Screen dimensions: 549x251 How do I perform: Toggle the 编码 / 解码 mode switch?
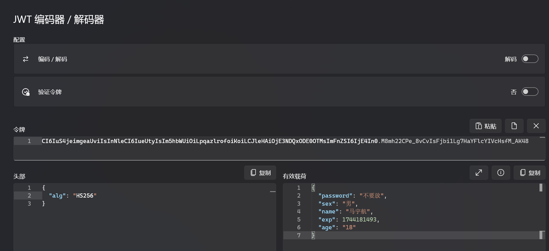[x=529, y=59]
